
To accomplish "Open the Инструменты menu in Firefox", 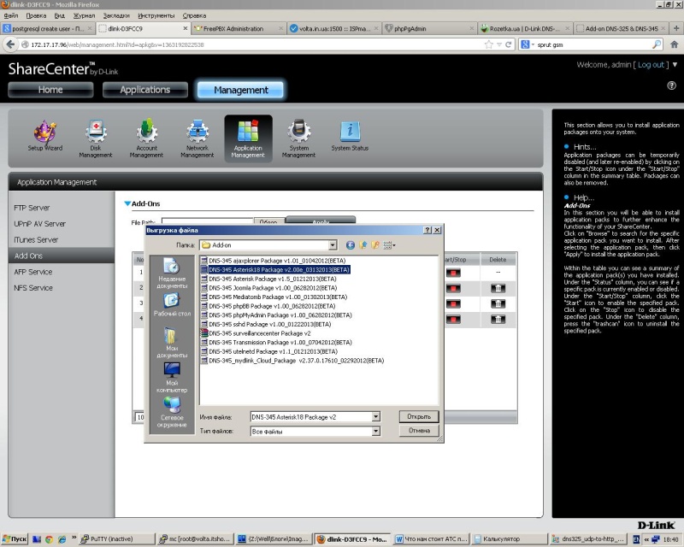I will pyautogui.click(x=156, y=15).
